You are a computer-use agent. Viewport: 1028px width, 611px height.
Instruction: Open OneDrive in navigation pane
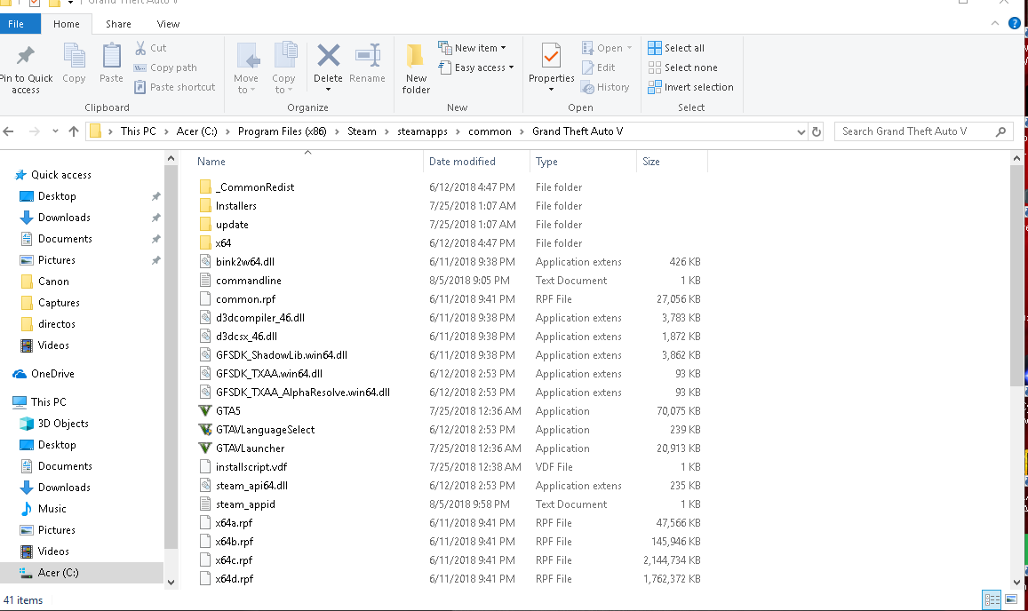(x=52, y=374)
